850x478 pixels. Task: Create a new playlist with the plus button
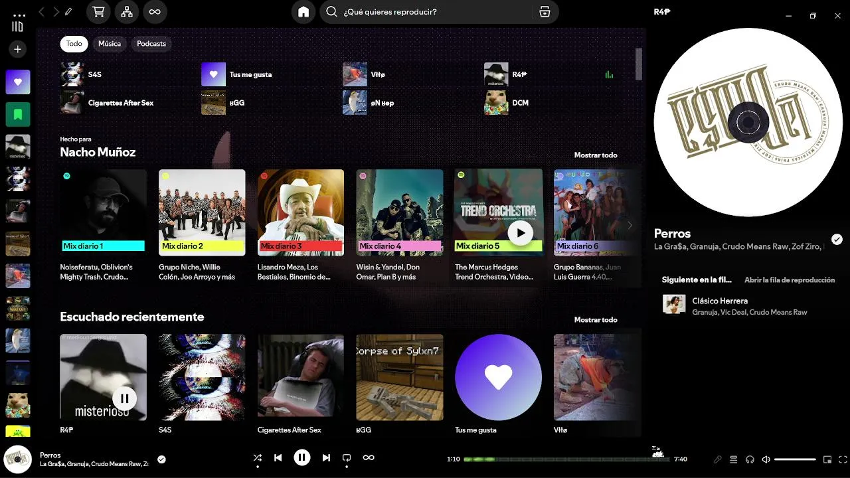coord(18,49)
